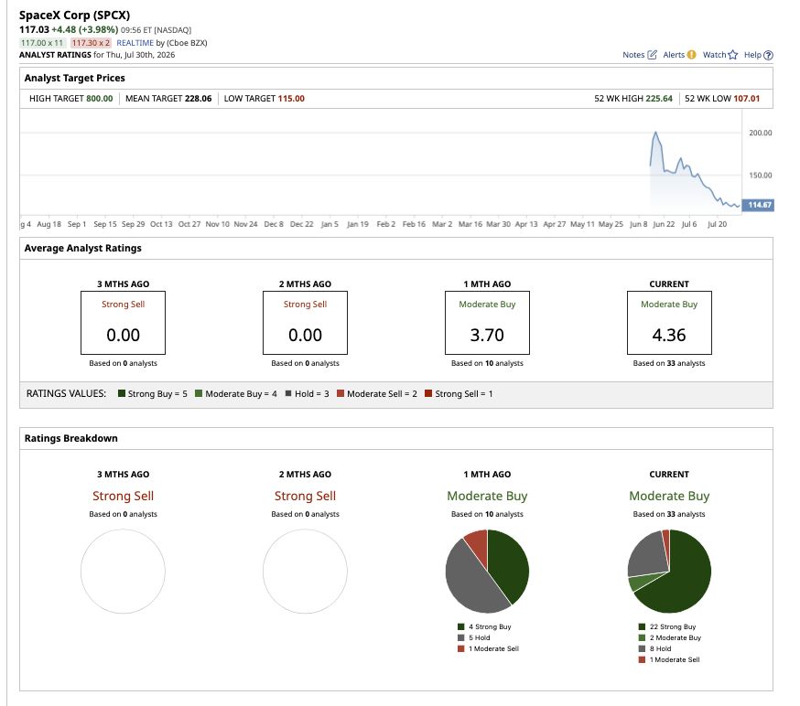Viewport: 800px width, 706px height.
Task: Click the Moderate Buy = 4 legend swatch
Action: click(199, 393)
